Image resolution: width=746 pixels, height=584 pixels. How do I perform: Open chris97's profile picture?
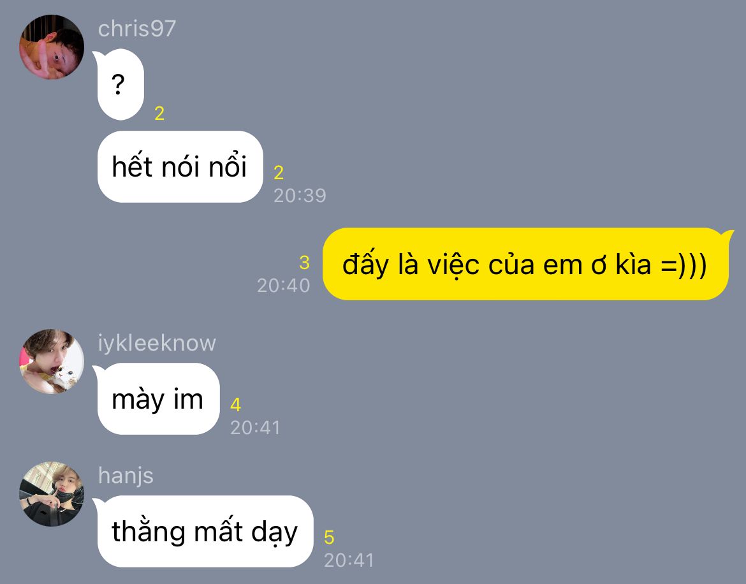coord(52,47)
